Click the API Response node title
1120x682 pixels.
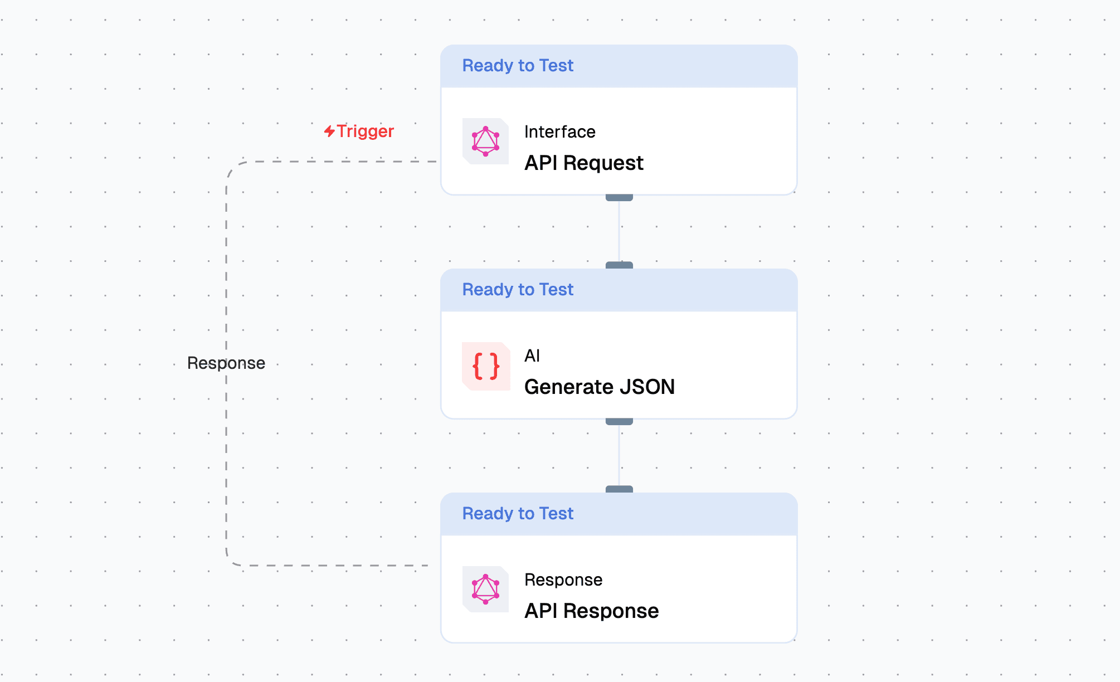(x=592, y=610)
